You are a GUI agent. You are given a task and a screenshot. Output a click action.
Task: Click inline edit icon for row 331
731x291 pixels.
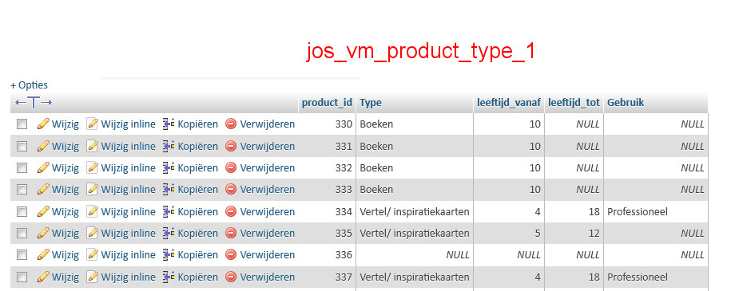tap(93, 146)
